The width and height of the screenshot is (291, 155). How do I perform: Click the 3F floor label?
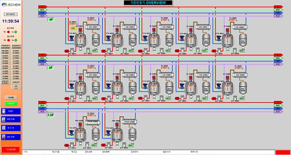(51, 68)
